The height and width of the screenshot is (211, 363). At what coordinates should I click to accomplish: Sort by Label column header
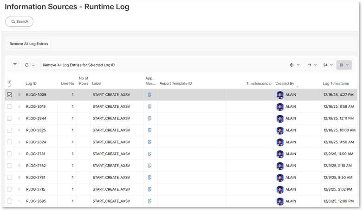[97, 83]
